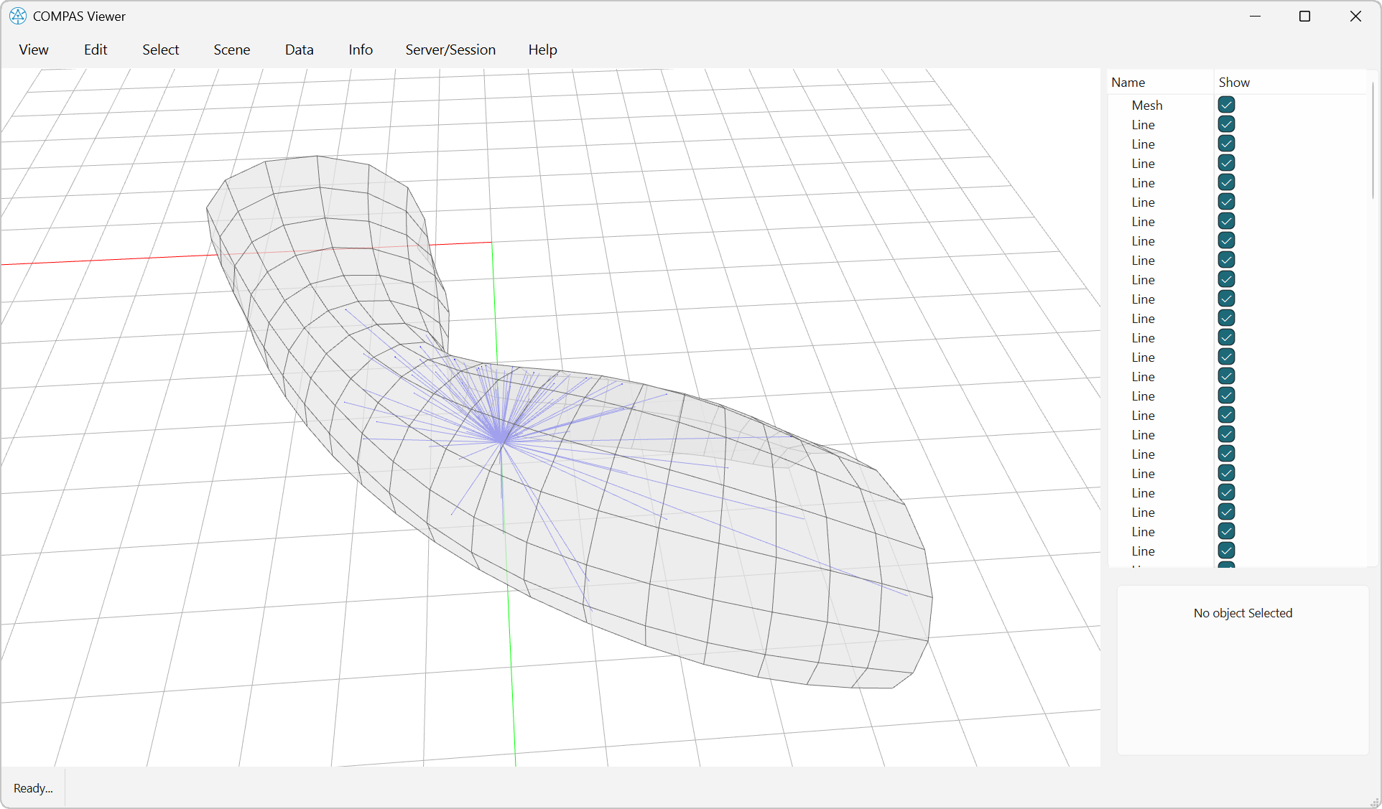Open the Data menu

[299, 50]
